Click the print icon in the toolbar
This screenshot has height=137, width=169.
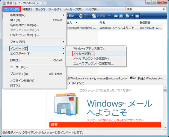(x=81, y=16)
